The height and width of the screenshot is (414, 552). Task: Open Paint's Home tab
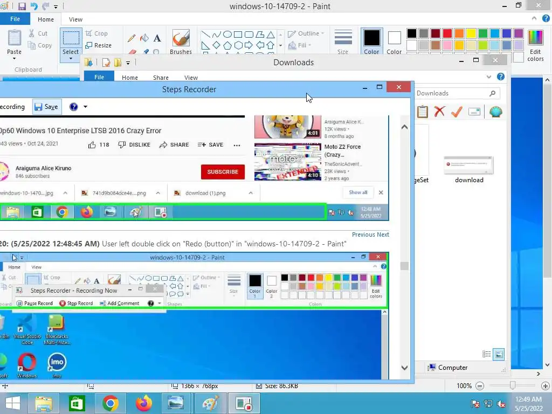(46, 19)
